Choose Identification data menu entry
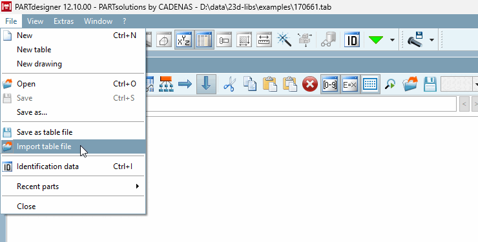Image resolution: width=478 pixels, height=242 pixels. coord(73,166)
